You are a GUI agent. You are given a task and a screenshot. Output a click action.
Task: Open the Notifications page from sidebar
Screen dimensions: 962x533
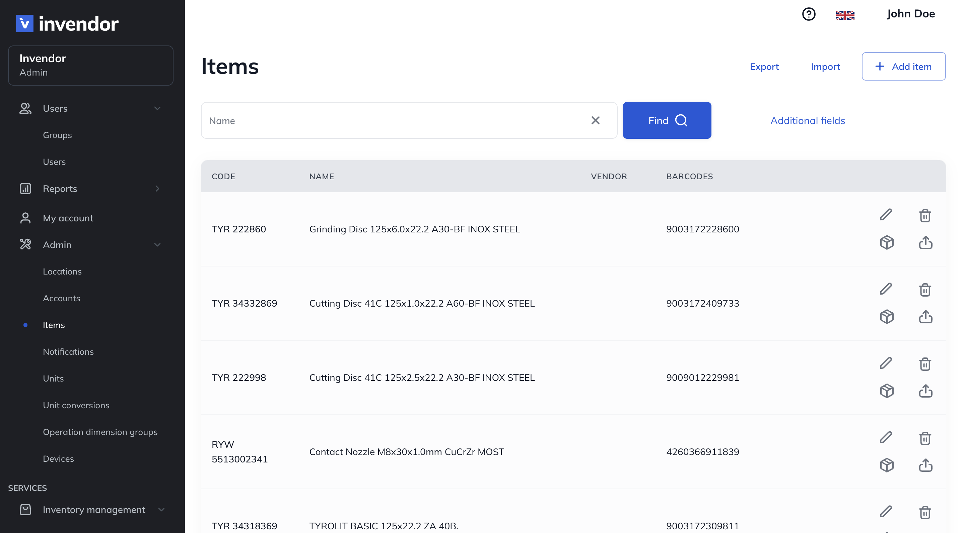68,351
